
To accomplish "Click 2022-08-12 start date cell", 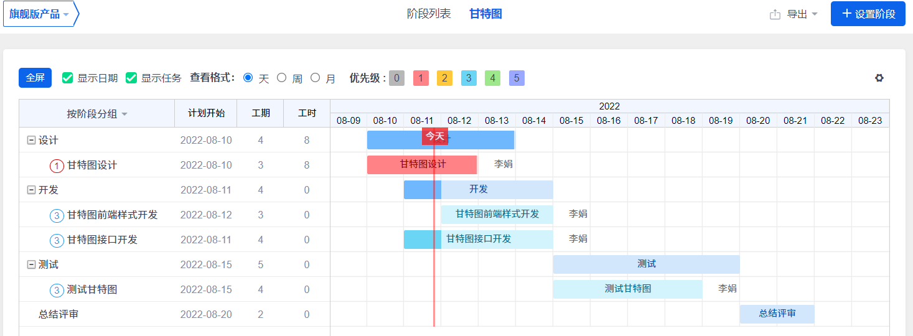I will (206, 215).
